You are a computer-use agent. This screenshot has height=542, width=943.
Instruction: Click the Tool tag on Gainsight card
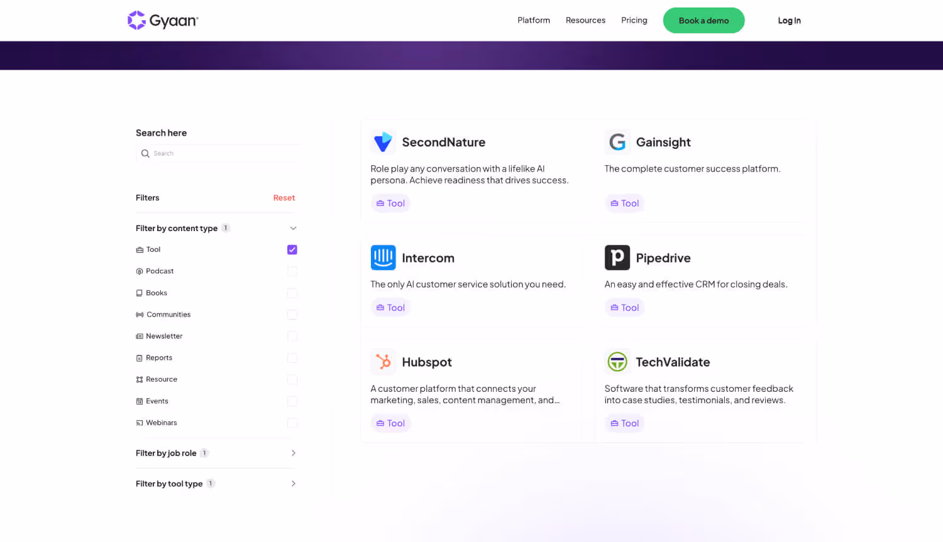pyautogui.click(x=624, y=203)
